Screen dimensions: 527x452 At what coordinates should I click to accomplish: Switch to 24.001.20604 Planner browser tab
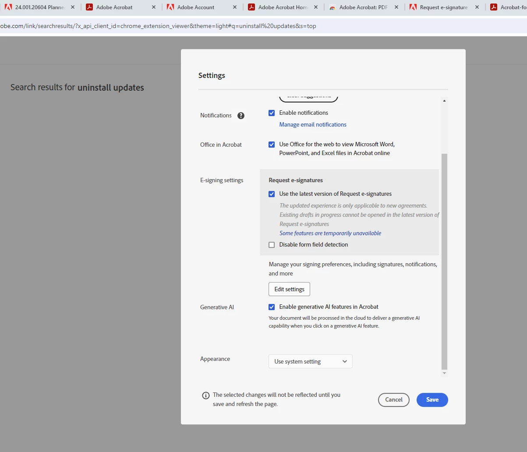coord(39,7)
